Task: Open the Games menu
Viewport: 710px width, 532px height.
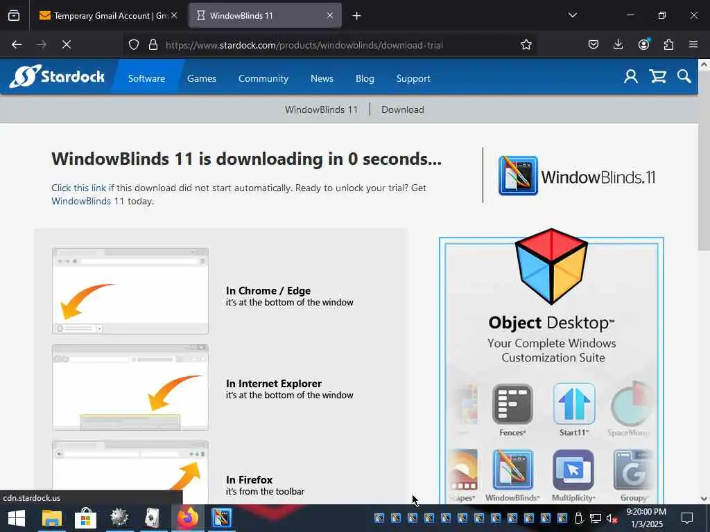Action: (202, 78)
